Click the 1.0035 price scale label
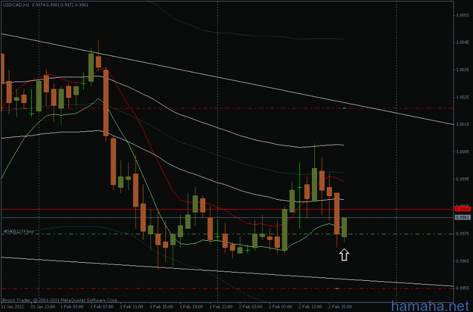The width and height of the screenshot is (473, 312). (x=463, y=70)
